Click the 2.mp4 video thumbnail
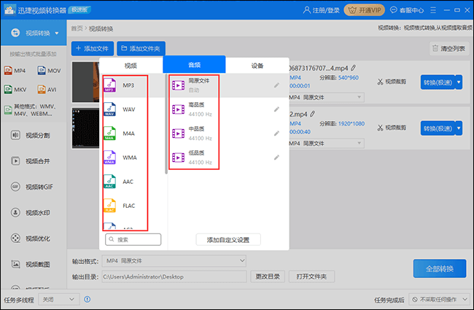This screenshot has width=474, height=310. click(85, 128)
